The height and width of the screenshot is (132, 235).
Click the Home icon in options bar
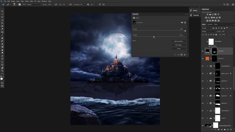(x=3, y=4)
